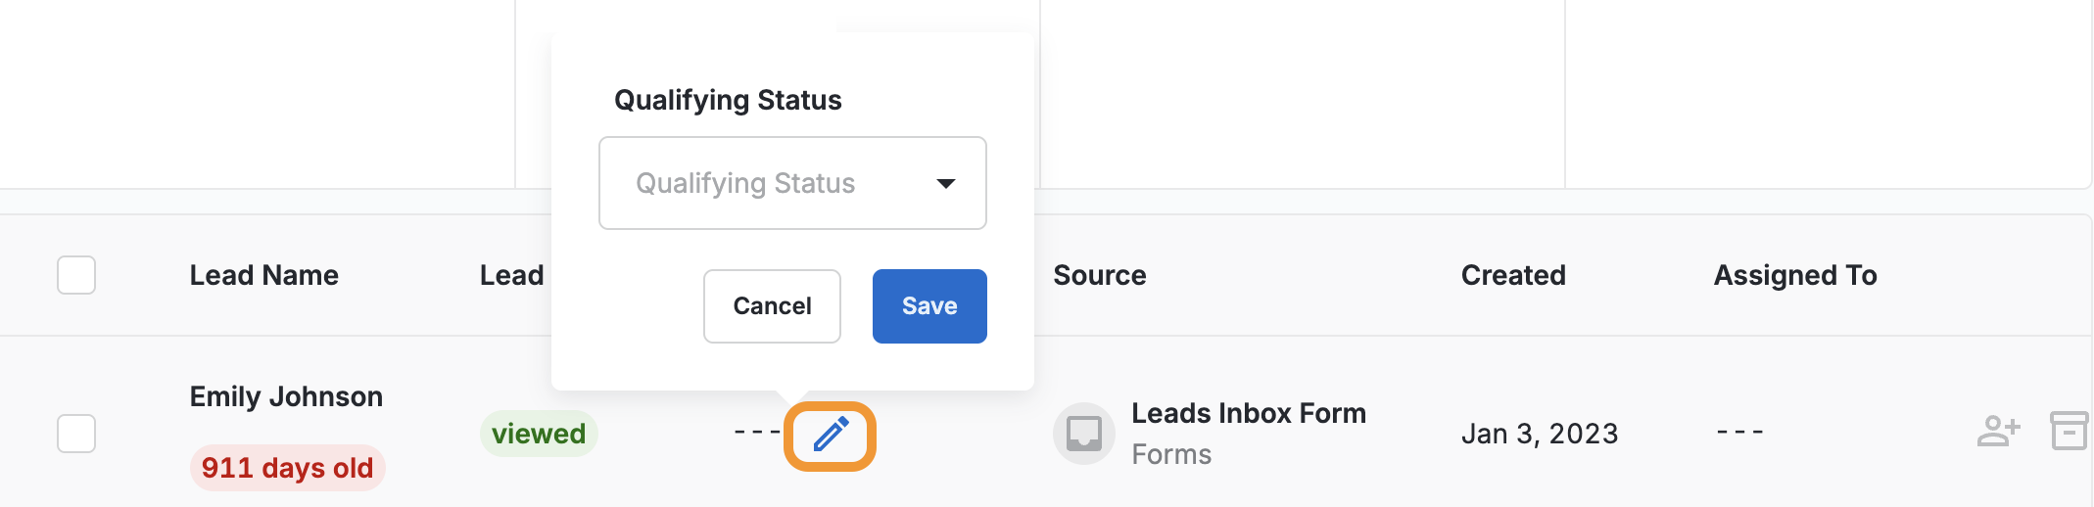Click the red 911 days old badge
This screenshot has width=2094, height=507.
287,468
